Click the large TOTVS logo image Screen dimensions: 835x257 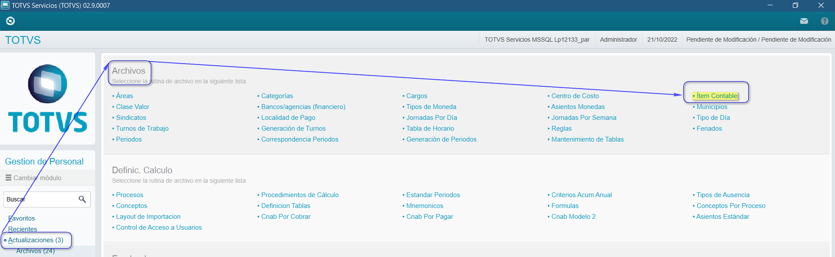(47, 99)
